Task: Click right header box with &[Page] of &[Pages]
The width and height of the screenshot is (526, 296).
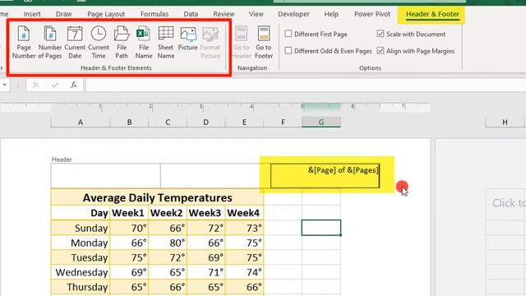Action: [x=325, y=175]
